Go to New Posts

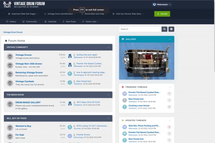(69, 22)
